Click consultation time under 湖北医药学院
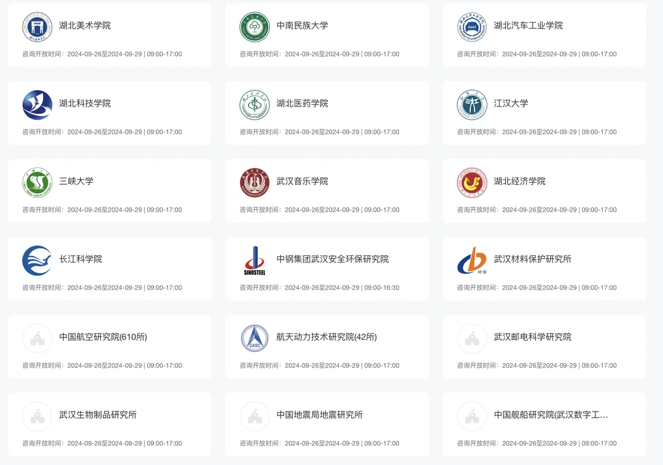663x465 pixels. [319, 132]
